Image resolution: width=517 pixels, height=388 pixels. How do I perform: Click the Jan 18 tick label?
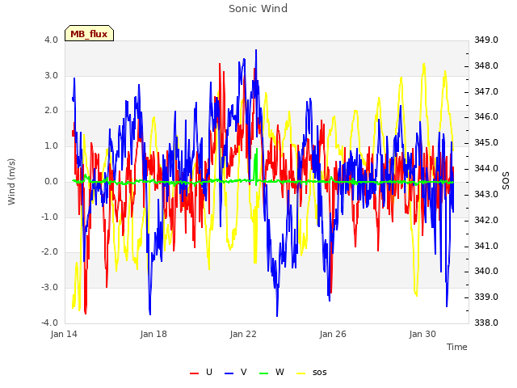click(x=153, y=334)
